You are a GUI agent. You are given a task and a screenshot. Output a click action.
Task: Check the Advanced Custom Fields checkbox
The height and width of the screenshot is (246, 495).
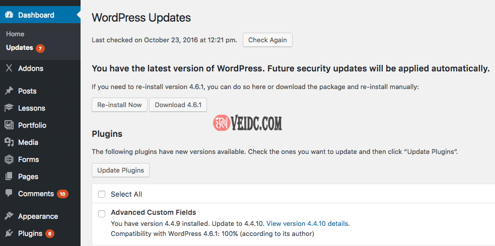pos(102,213)
